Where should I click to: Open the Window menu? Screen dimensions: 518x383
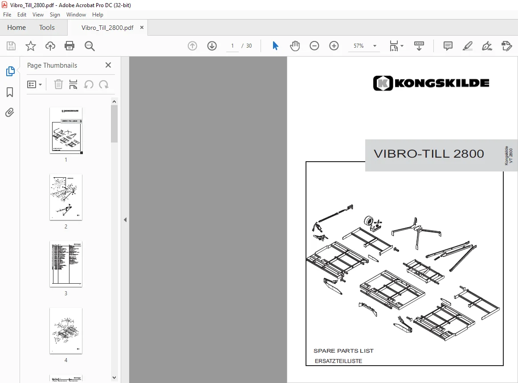tap(76, 15)
